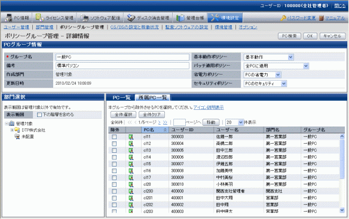The height and width of the screenshot is (219, 349).
Task: Open the 20件表示 dropdown
Action: pos(235,122)
